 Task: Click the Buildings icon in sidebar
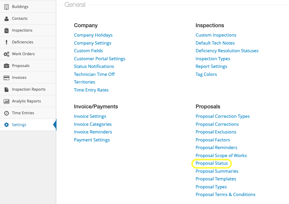tap(7, 6)
